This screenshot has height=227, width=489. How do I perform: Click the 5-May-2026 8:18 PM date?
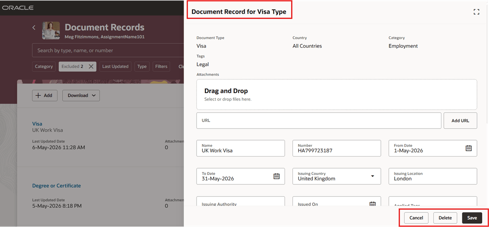pos(57,206)
